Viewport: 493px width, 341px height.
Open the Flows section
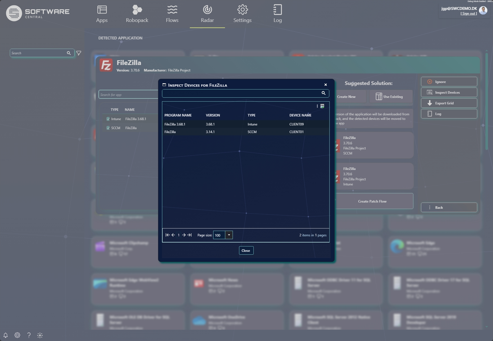(172, 14)
